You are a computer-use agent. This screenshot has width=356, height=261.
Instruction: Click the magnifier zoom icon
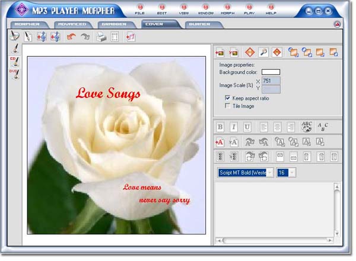pyautogui.click(x=263, y=53)
